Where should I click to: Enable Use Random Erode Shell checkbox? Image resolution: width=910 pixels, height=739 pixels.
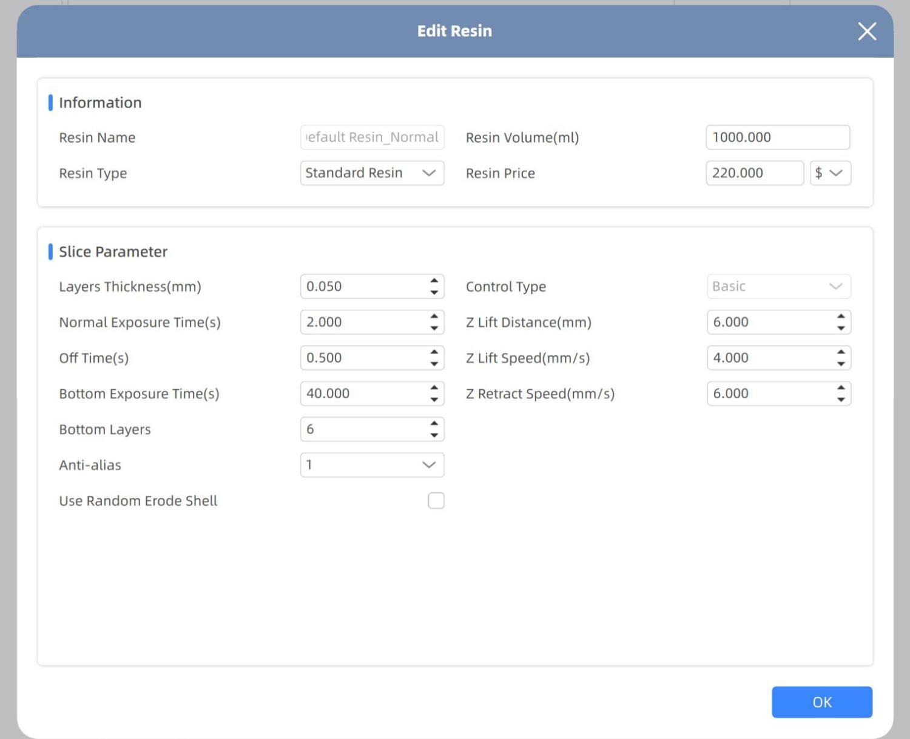436,500
